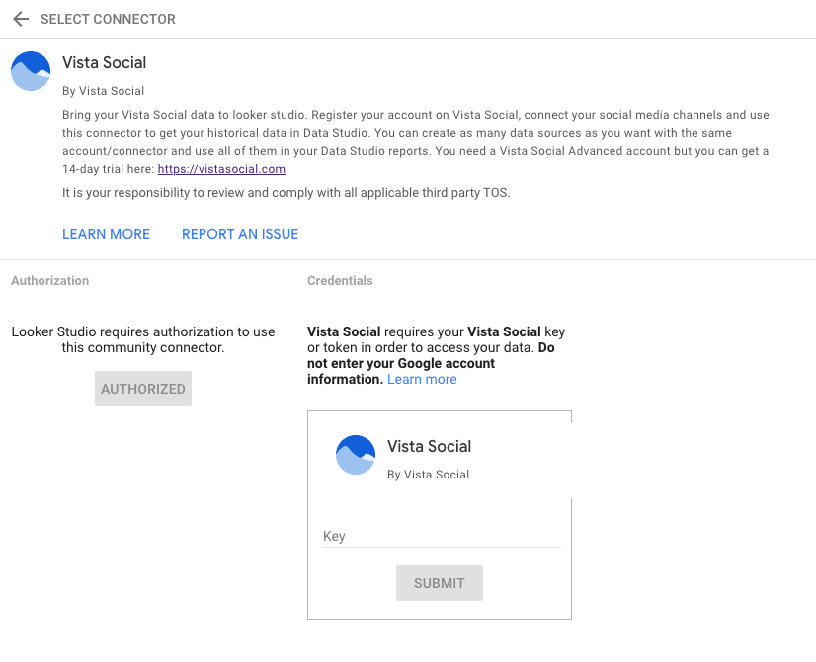Click 'Do not enter your Google account' warning

(x=431, y=363)
